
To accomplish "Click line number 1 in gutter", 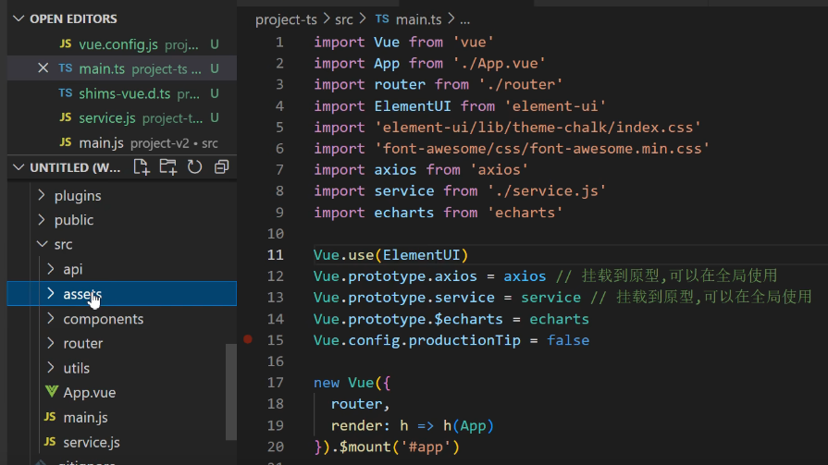I will (279, 43).
